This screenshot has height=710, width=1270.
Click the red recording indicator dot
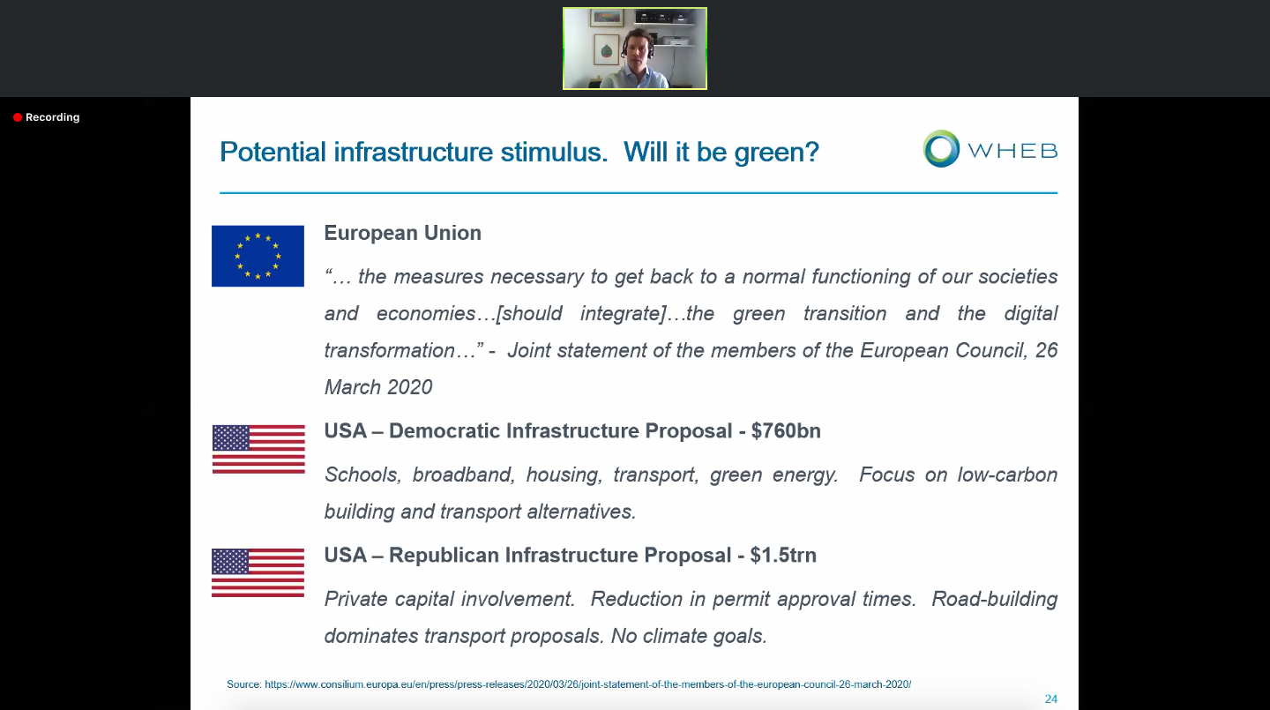pyautogui.click(x=18, y=117)
